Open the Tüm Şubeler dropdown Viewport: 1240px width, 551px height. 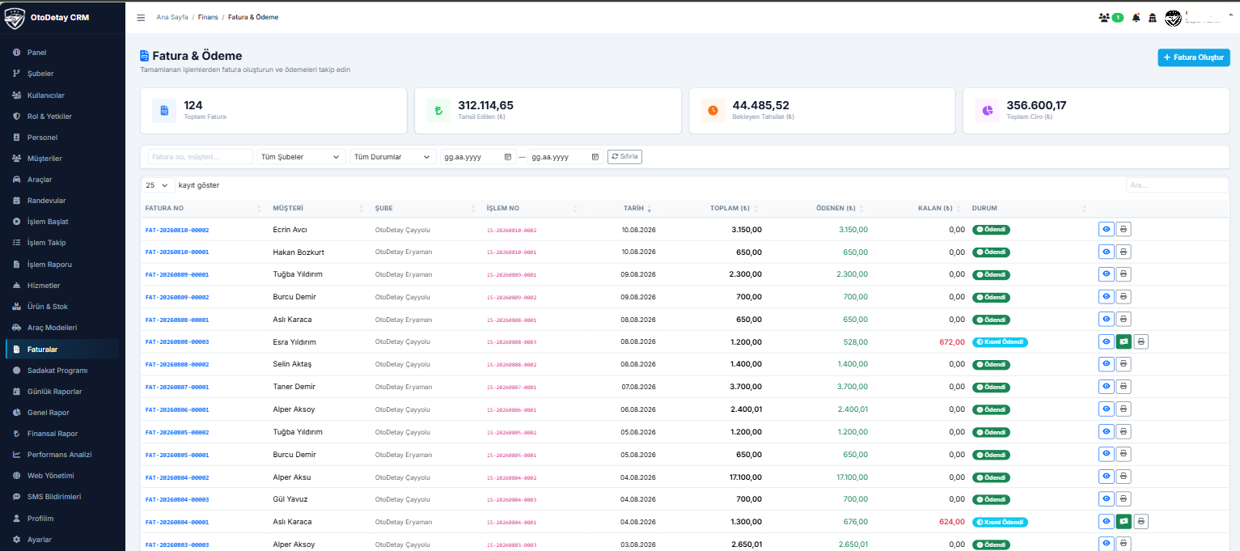tap(301, 157)
